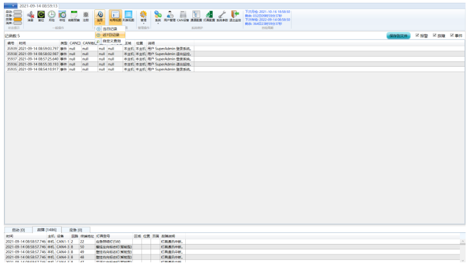
Task: Uncheck the 事件 event checkbox
Action: (452, 35)
